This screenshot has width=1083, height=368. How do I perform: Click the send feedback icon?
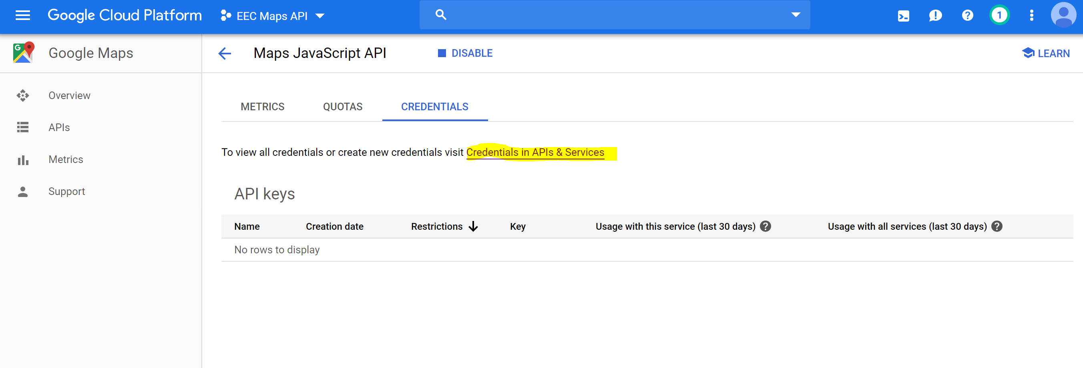pyautogui.click(x=935, y=16)
